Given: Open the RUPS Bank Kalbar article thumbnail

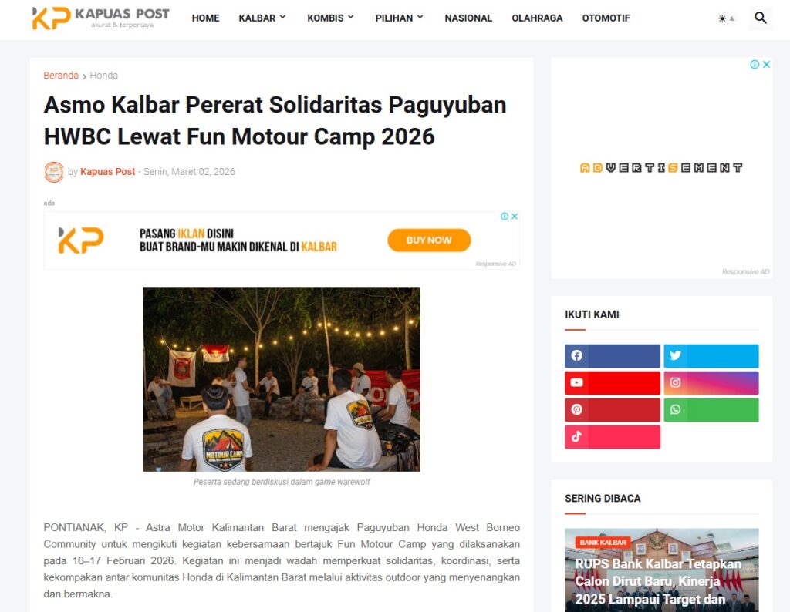Looking at the screenshot, I should coord(661,570).
